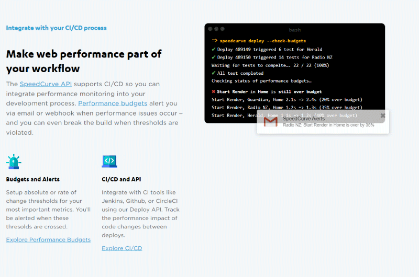Click the siren Budgets and Alerts icon
The image size is (419, 277).
click(x=14, y=161)
